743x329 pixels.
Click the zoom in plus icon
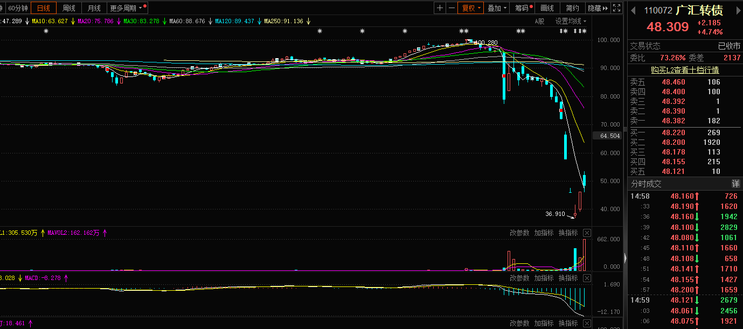440,8
